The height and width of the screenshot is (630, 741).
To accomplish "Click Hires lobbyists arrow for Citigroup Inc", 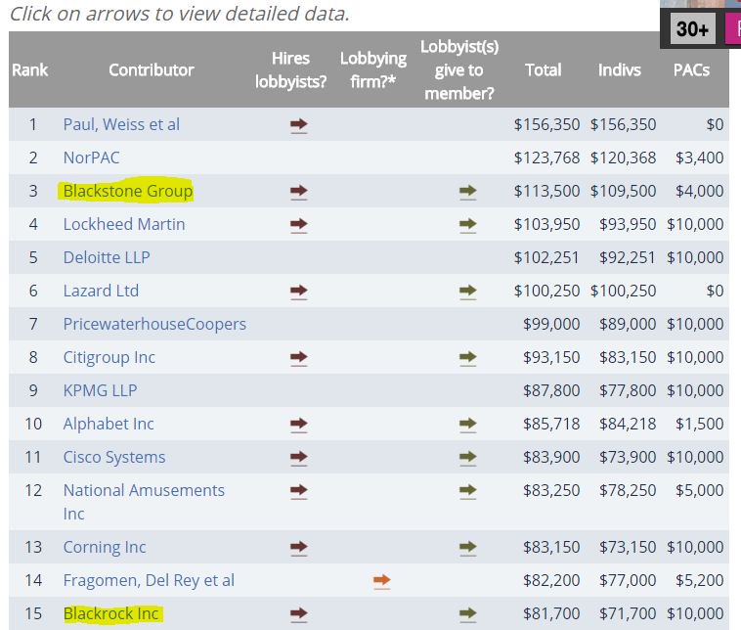I will (x=299, y=358).
